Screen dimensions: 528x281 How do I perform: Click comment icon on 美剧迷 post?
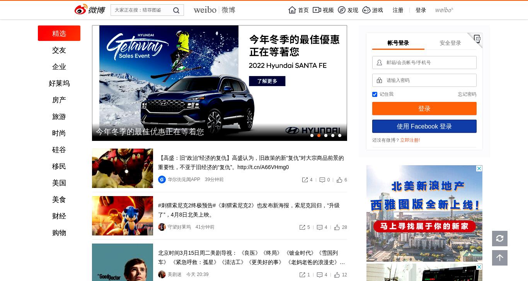coord(320,275)
